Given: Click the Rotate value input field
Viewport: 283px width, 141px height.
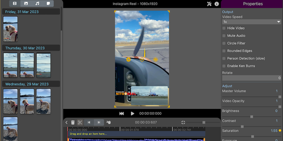Looking at the screenshot, I should click(x=251, y=78).
